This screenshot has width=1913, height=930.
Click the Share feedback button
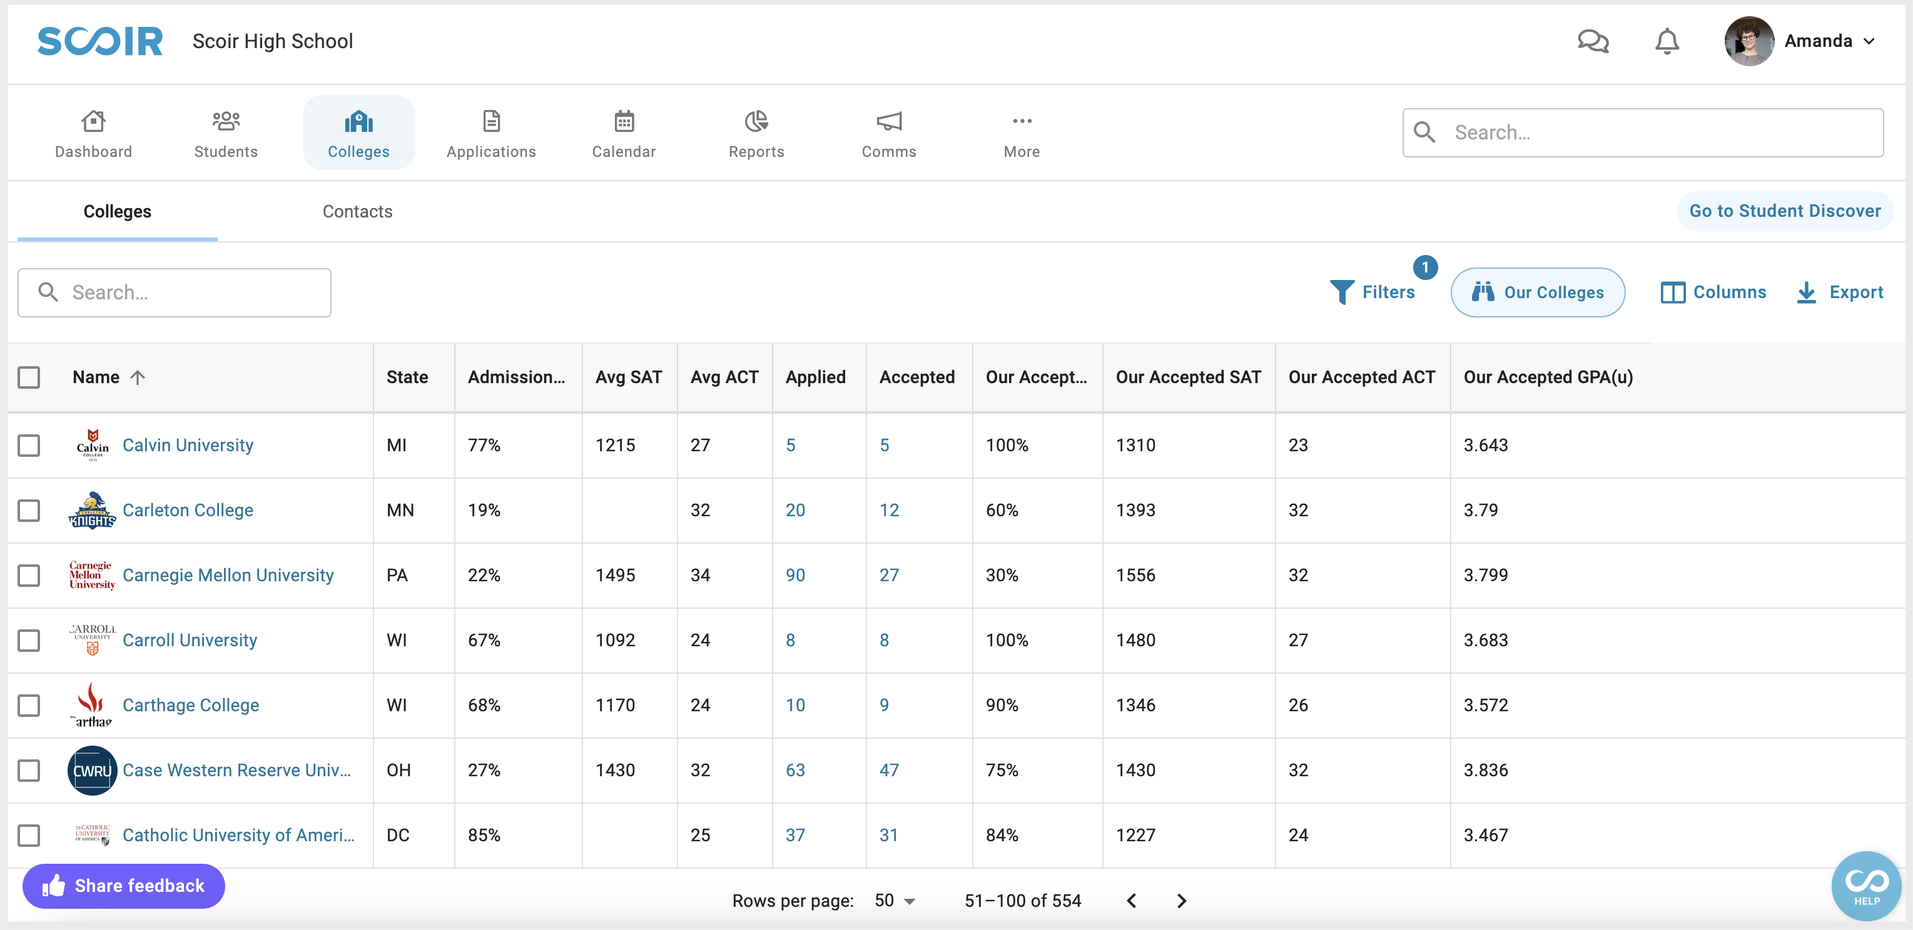123,886
